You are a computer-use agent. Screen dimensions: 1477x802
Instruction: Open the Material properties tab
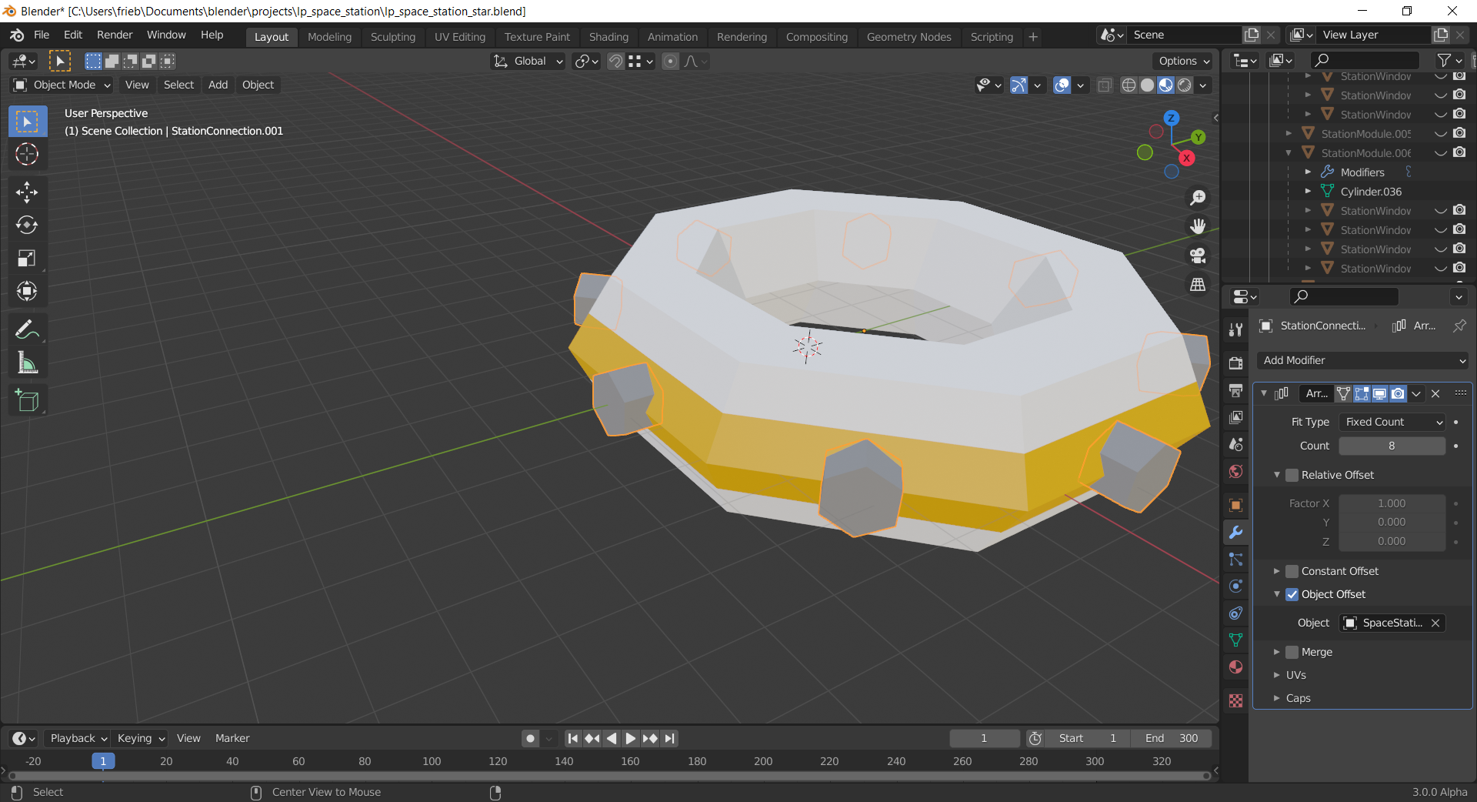(1235, 667)
